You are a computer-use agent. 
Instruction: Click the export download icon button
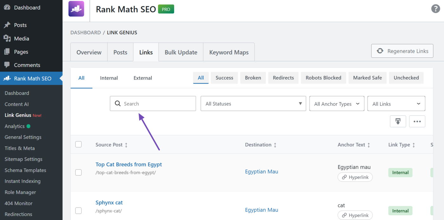click(398, 121)
